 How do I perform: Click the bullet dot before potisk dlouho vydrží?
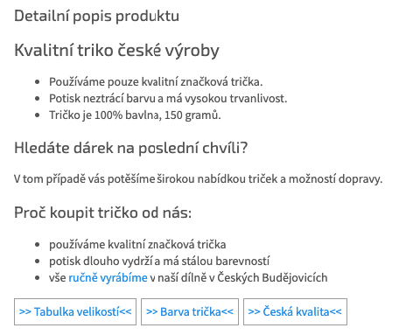[37, 261]
